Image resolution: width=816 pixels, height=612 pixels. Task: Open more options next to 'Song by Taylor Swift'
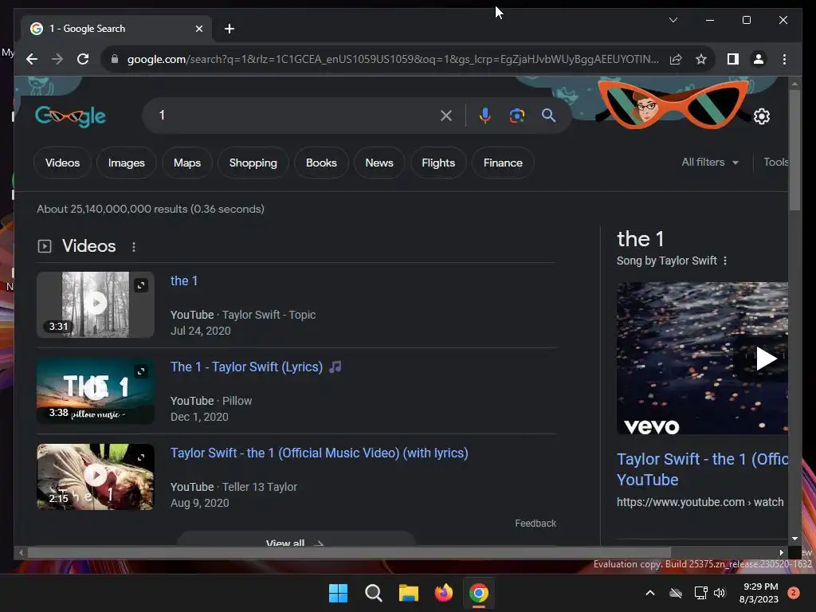point(725,261)
